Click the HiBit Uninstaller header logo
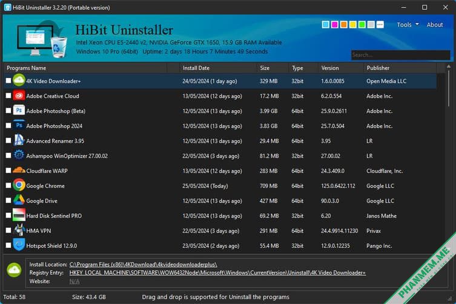The height and width of the screenshot is (304, 456). pyautogui.click(x=42, y=39)
